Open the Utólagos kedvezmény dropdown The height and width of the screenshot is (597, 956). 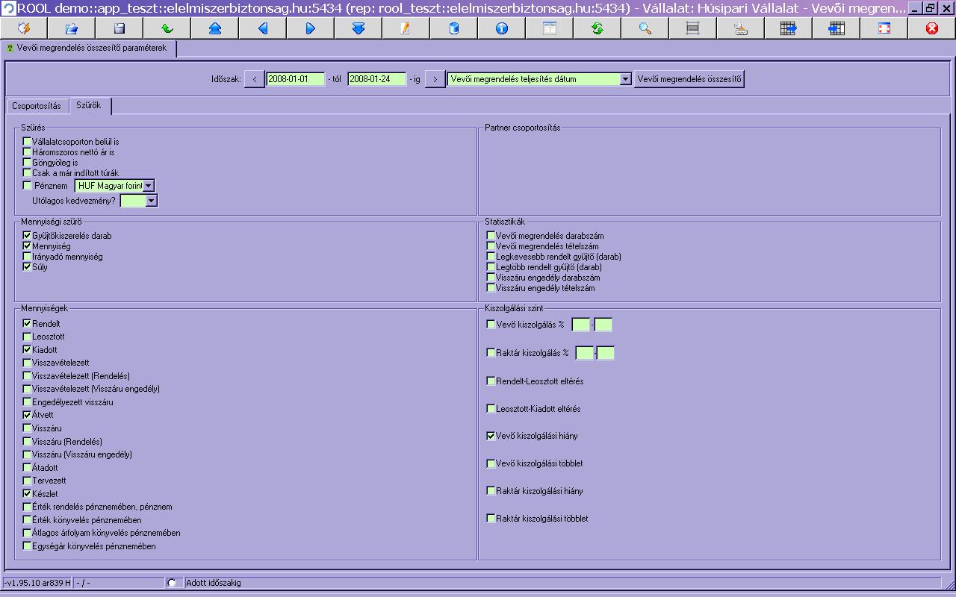click(152, 201)
